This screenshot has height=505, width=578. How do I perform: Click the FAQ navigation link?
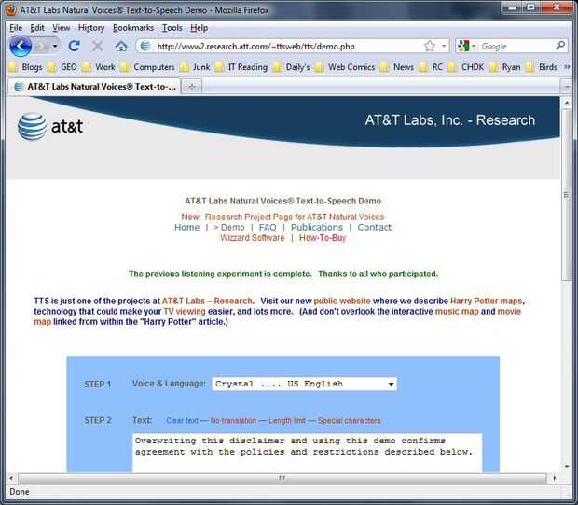click(x=268, y=228)
